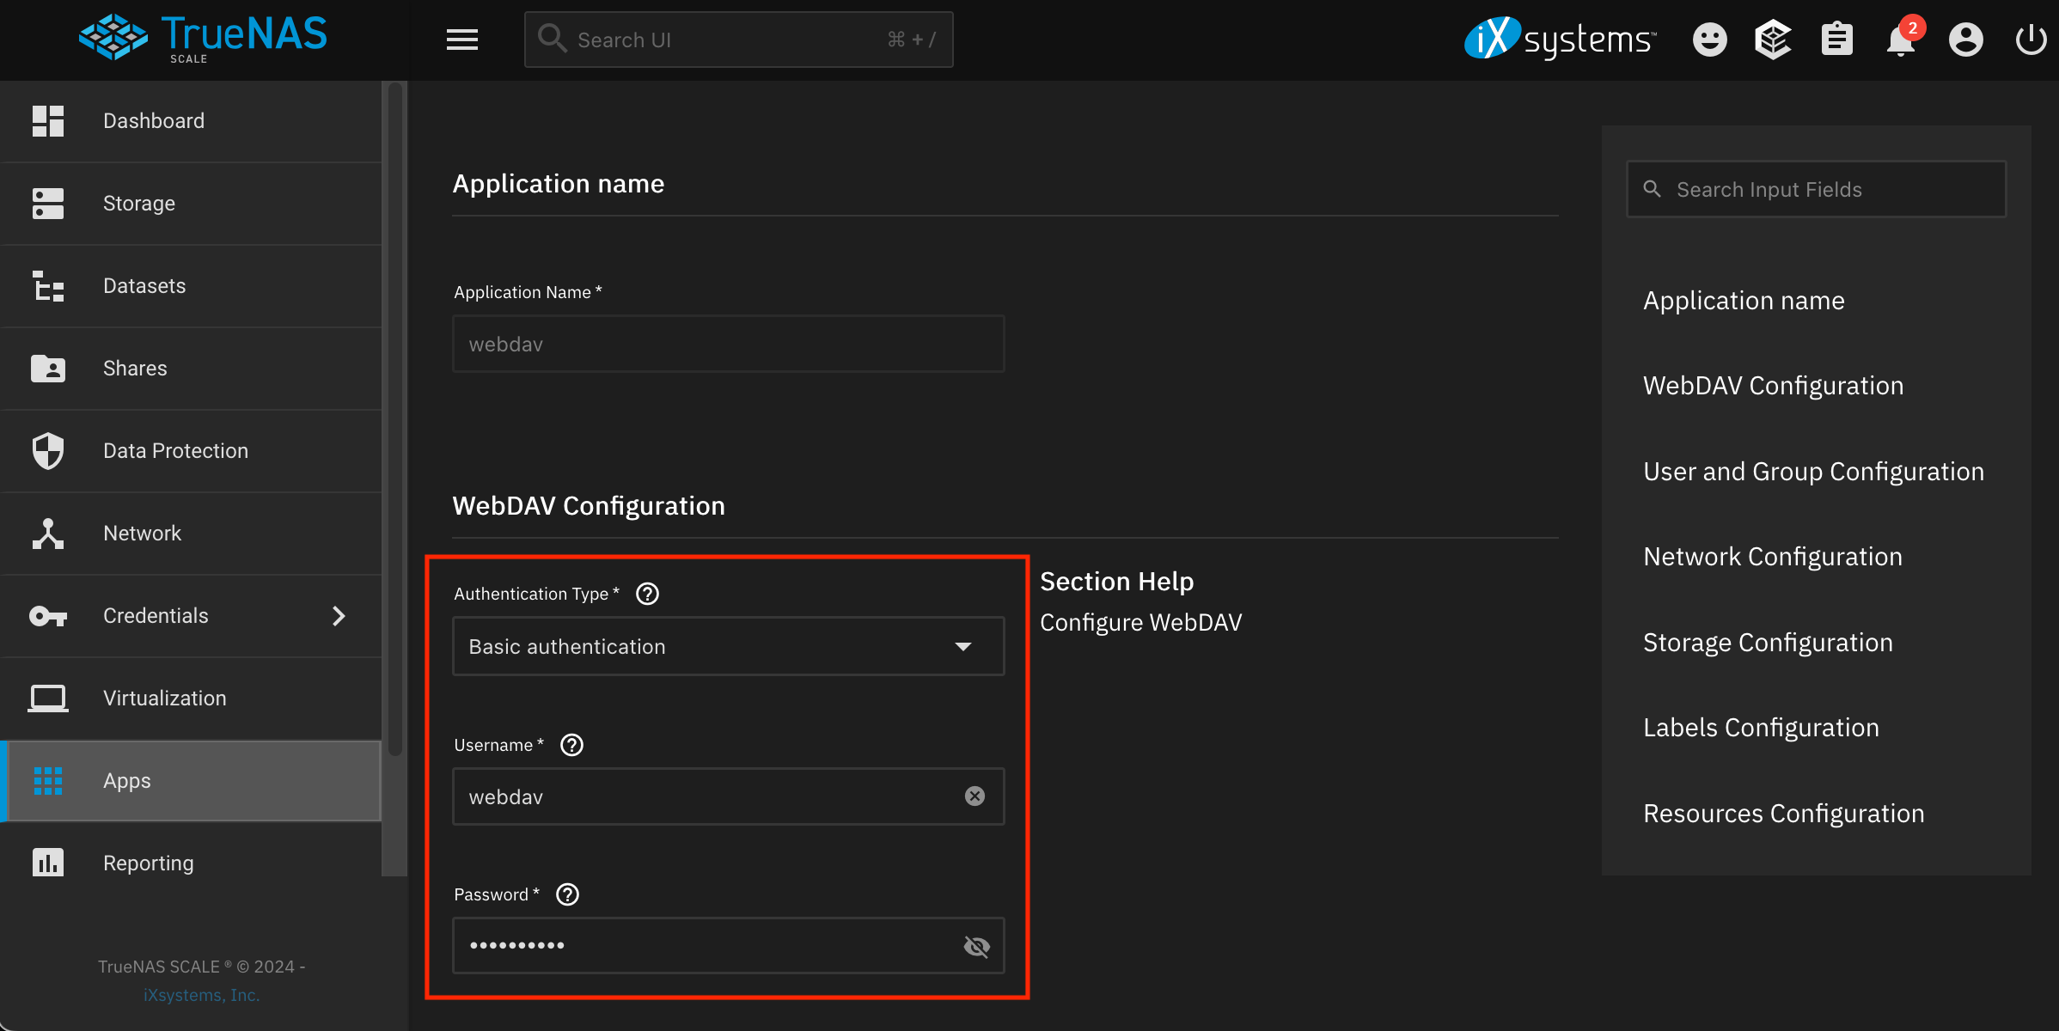Jump to Labels Configuration section
This screenshot has height=1031, width=2059.
click(1761, 728)
